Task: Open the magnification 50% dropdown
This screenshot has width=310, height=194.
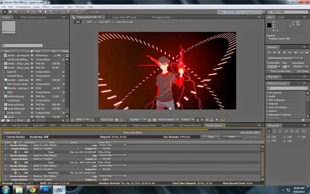Action: (x=82, y=120)
